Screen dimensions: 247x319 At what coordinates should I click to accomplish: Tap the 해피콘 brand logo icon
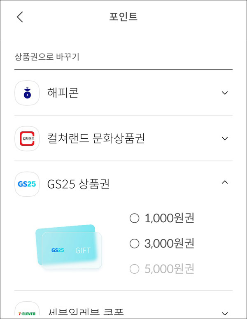click(27, 93)
